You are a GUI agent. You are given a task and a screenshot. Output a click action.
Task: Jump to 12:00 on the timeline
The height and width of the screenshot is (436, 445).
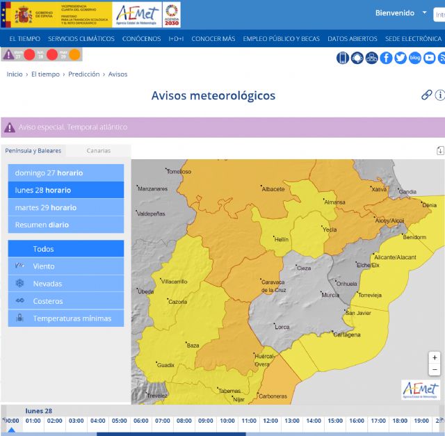[x=270, y=421]
